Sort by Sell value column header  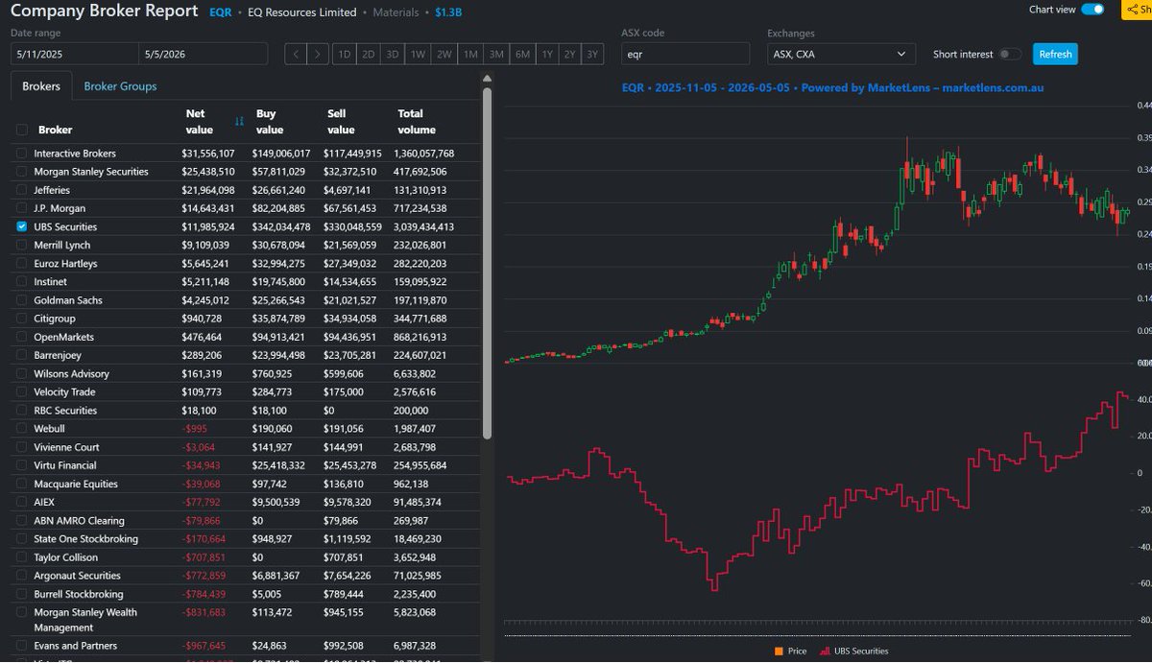pos(341,122)
